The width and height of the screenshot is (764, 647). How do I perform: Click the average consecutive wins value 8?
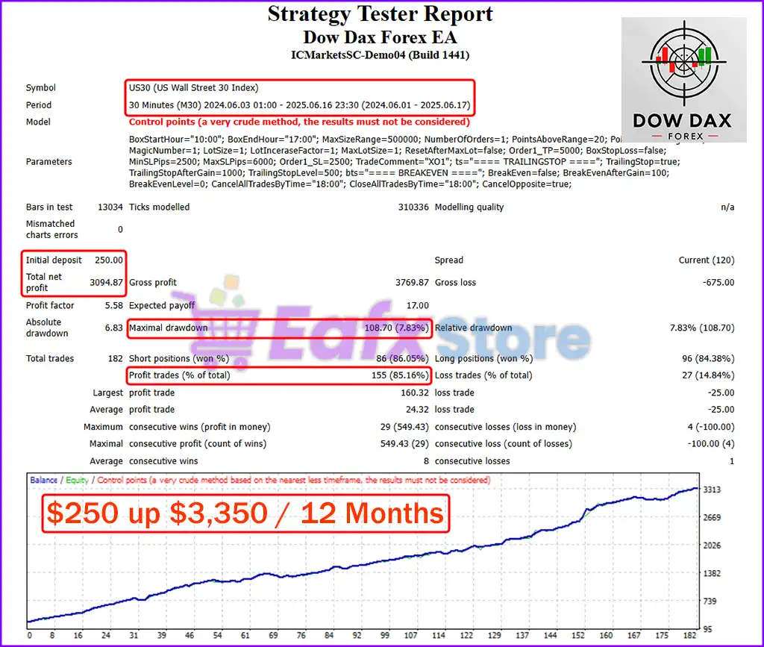tap(426, 461)
